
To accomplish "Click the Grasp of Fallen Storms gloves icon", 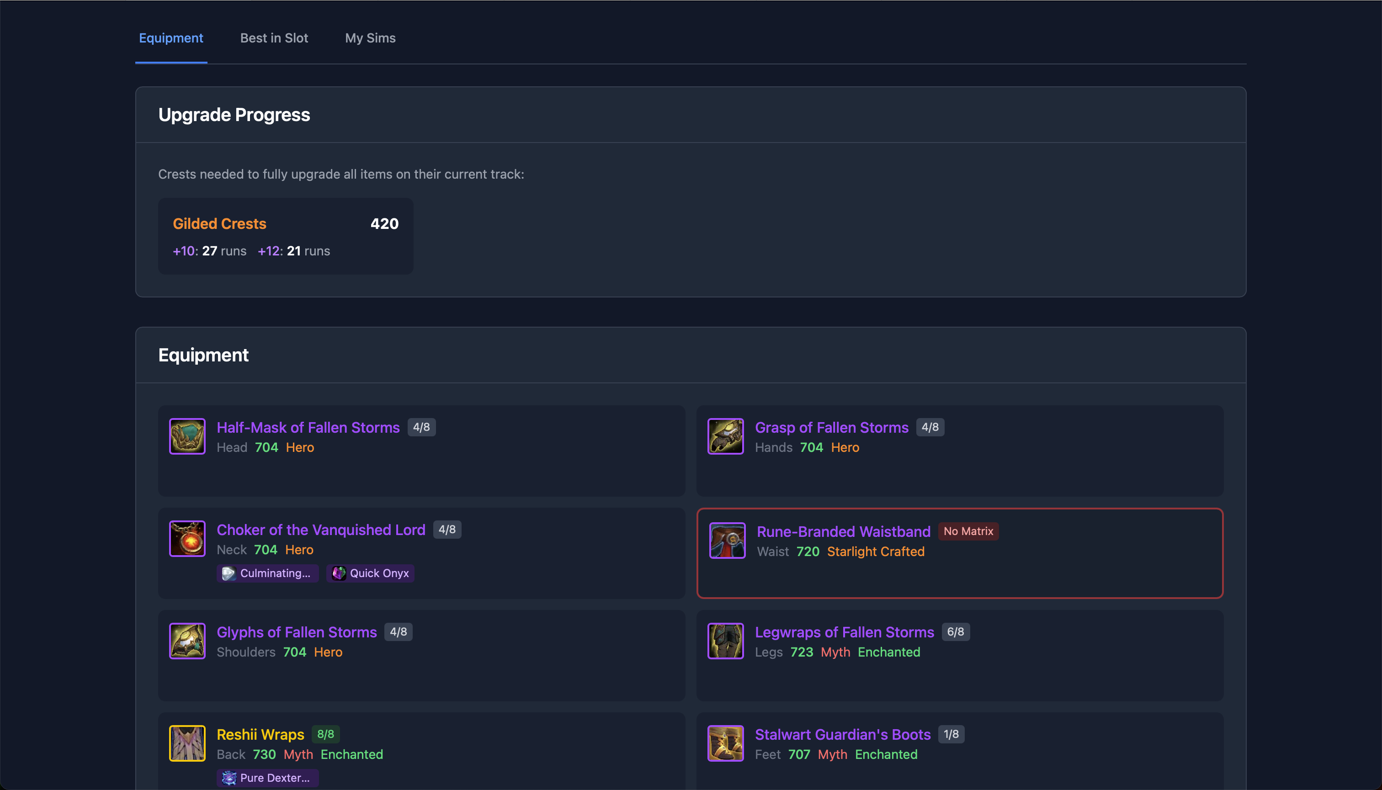I will pyautogui.click(x=725, y=436).
